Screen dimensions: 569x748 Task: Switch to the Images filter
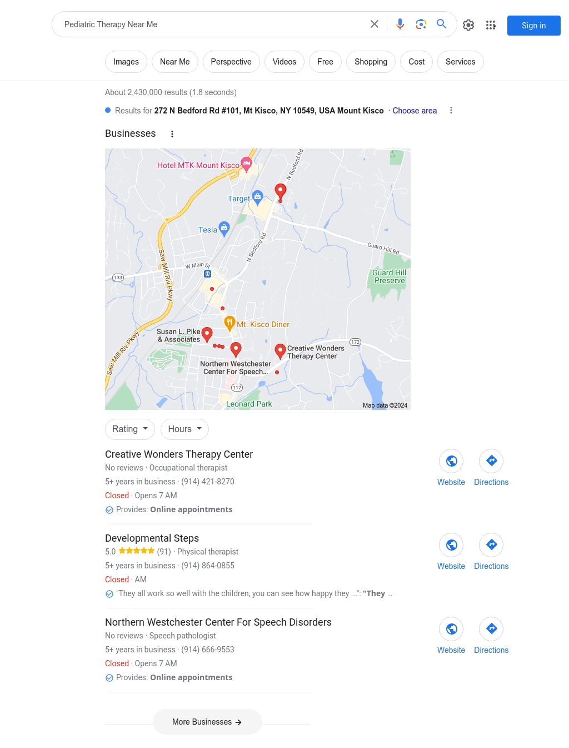[x=126, y=62]
